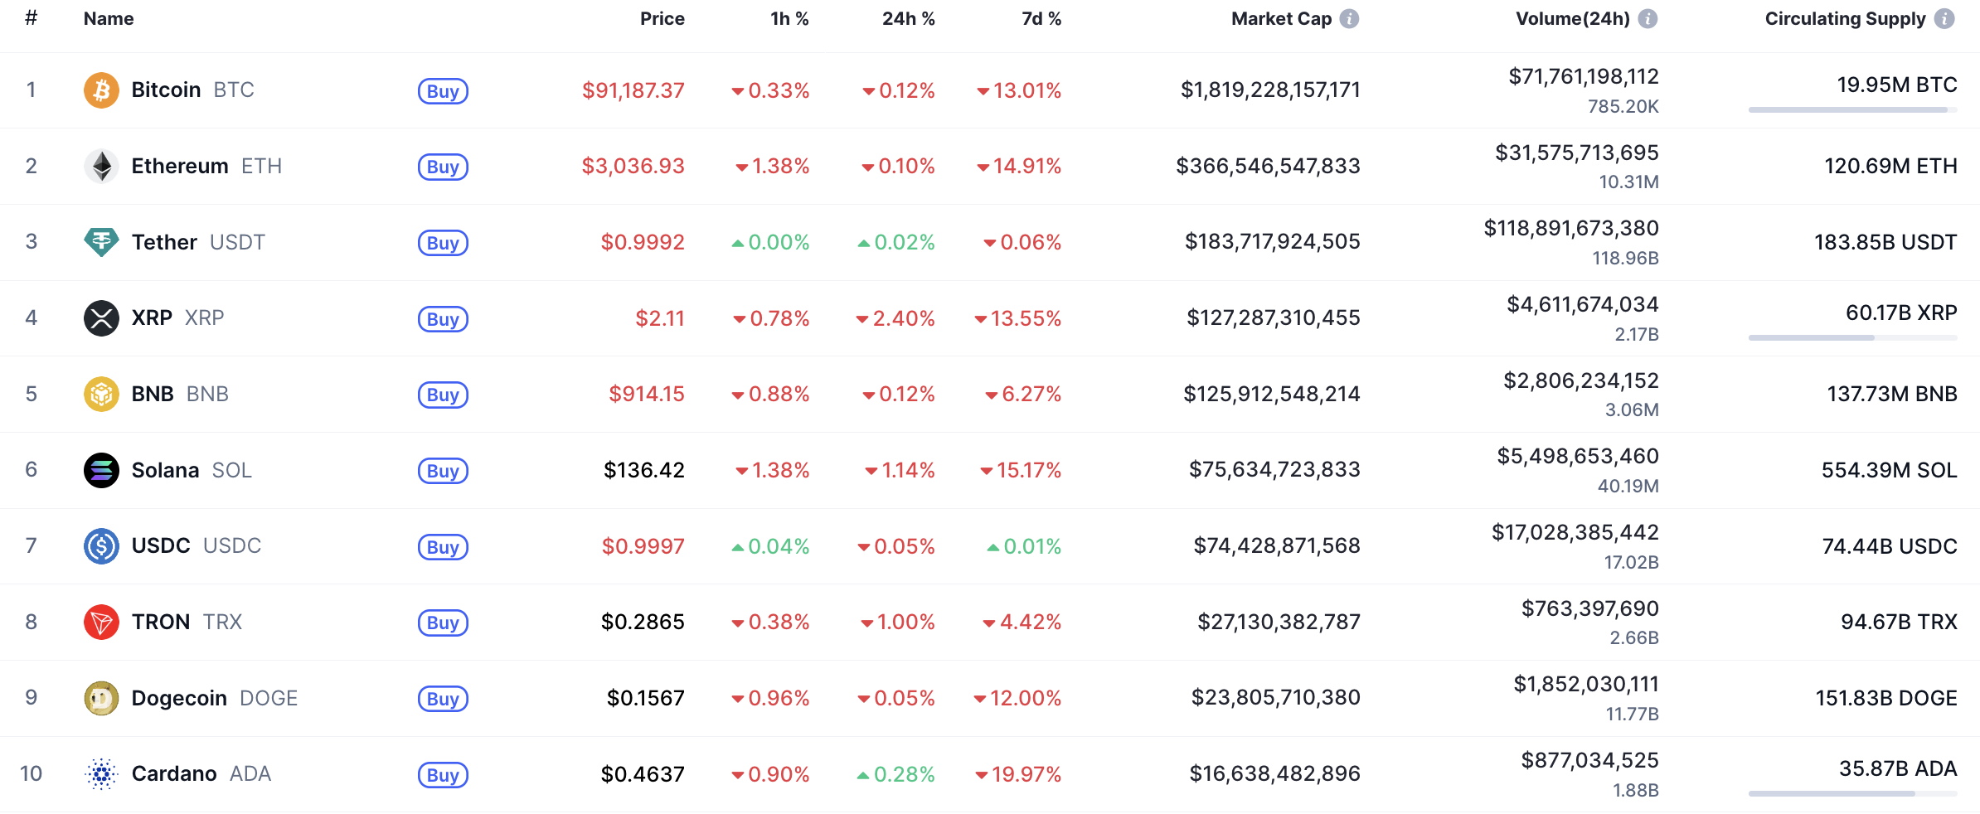Viewport: 1980px width, 814px height.
Task: Open the Volume(24h) info icon
Action: [x=1648, y=19]
